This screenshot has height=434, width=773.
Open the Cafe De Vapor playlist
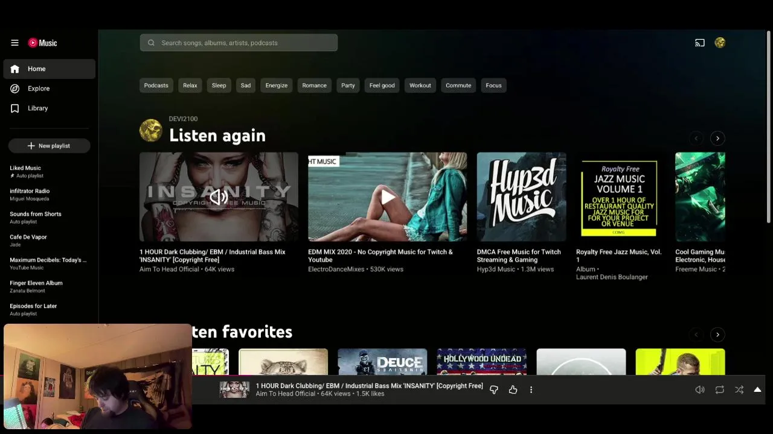pyautogui.click(x=48, y=241)
